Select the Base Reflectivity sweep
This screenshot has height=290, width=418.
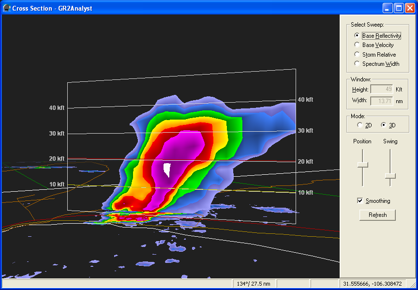(357, 36)
